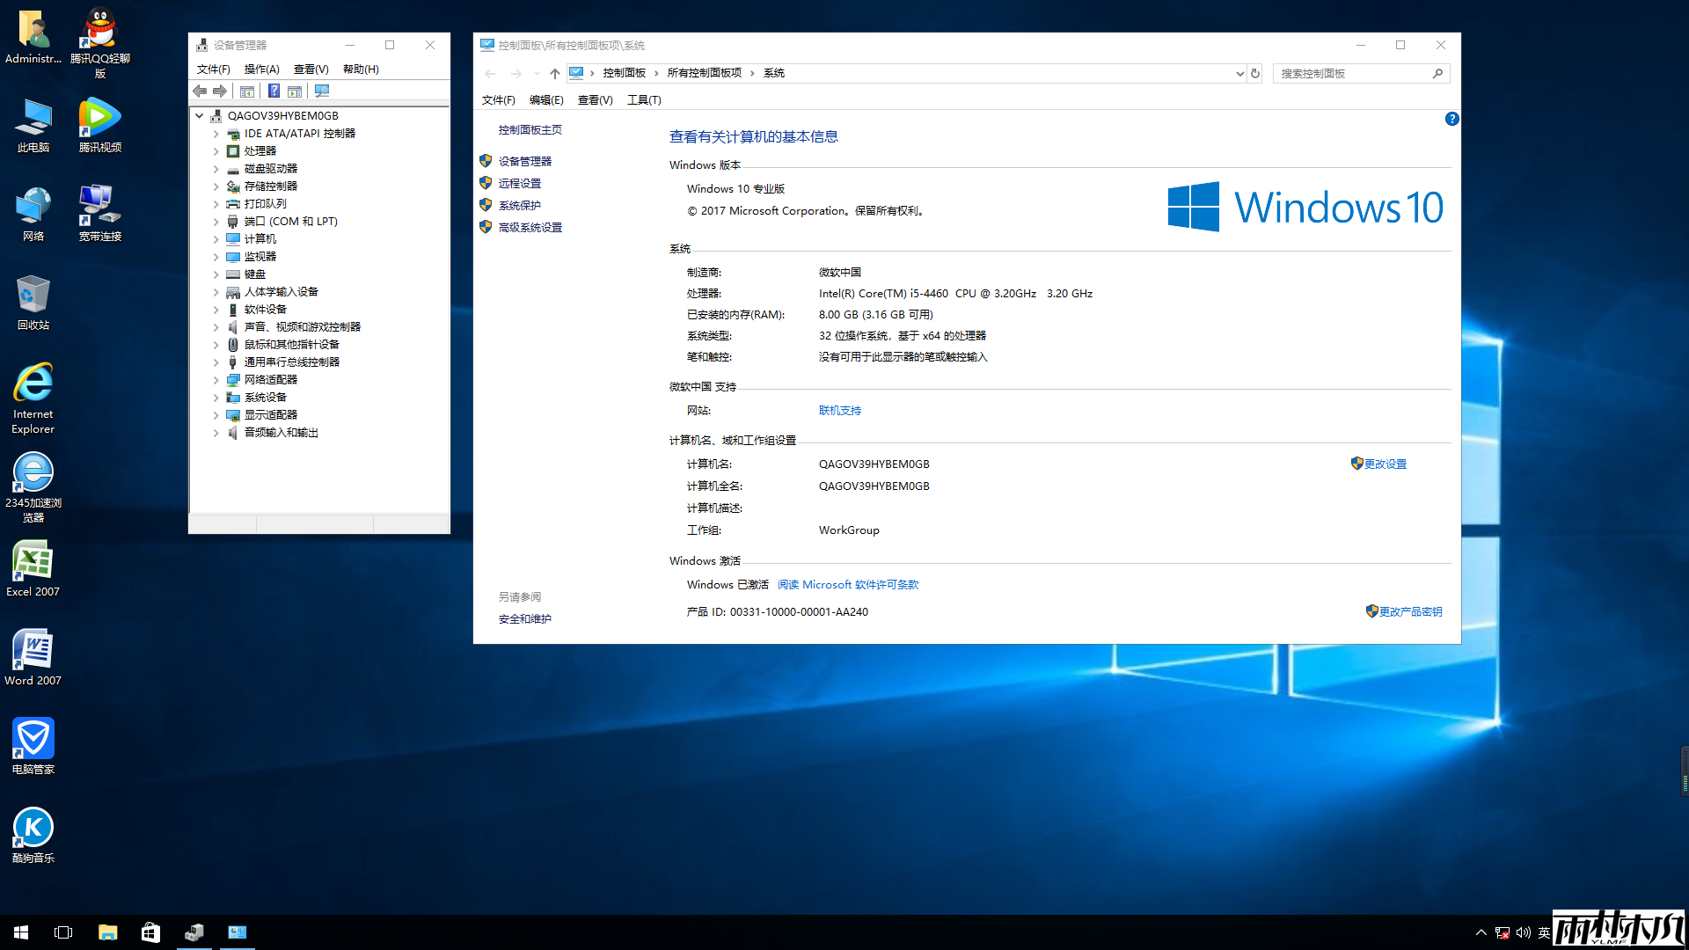The width and height of the screenshot is (1689, 950).
Task: Click 控制面板主页 link
Action: 530,130
